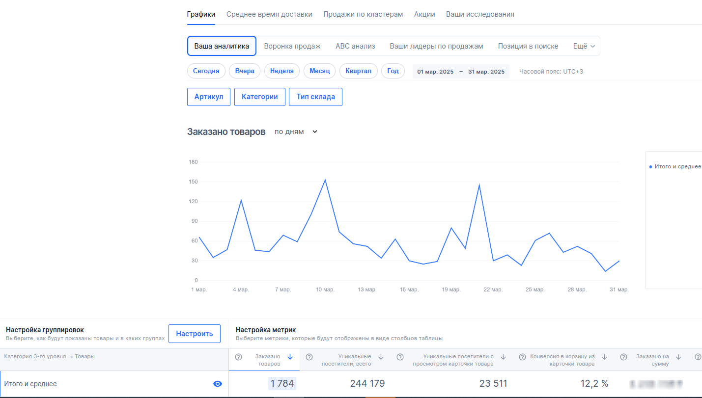Screen dimensions: 702x398
Task: Sort by Уникальные посетители, всего arrow
Action: 381,357
